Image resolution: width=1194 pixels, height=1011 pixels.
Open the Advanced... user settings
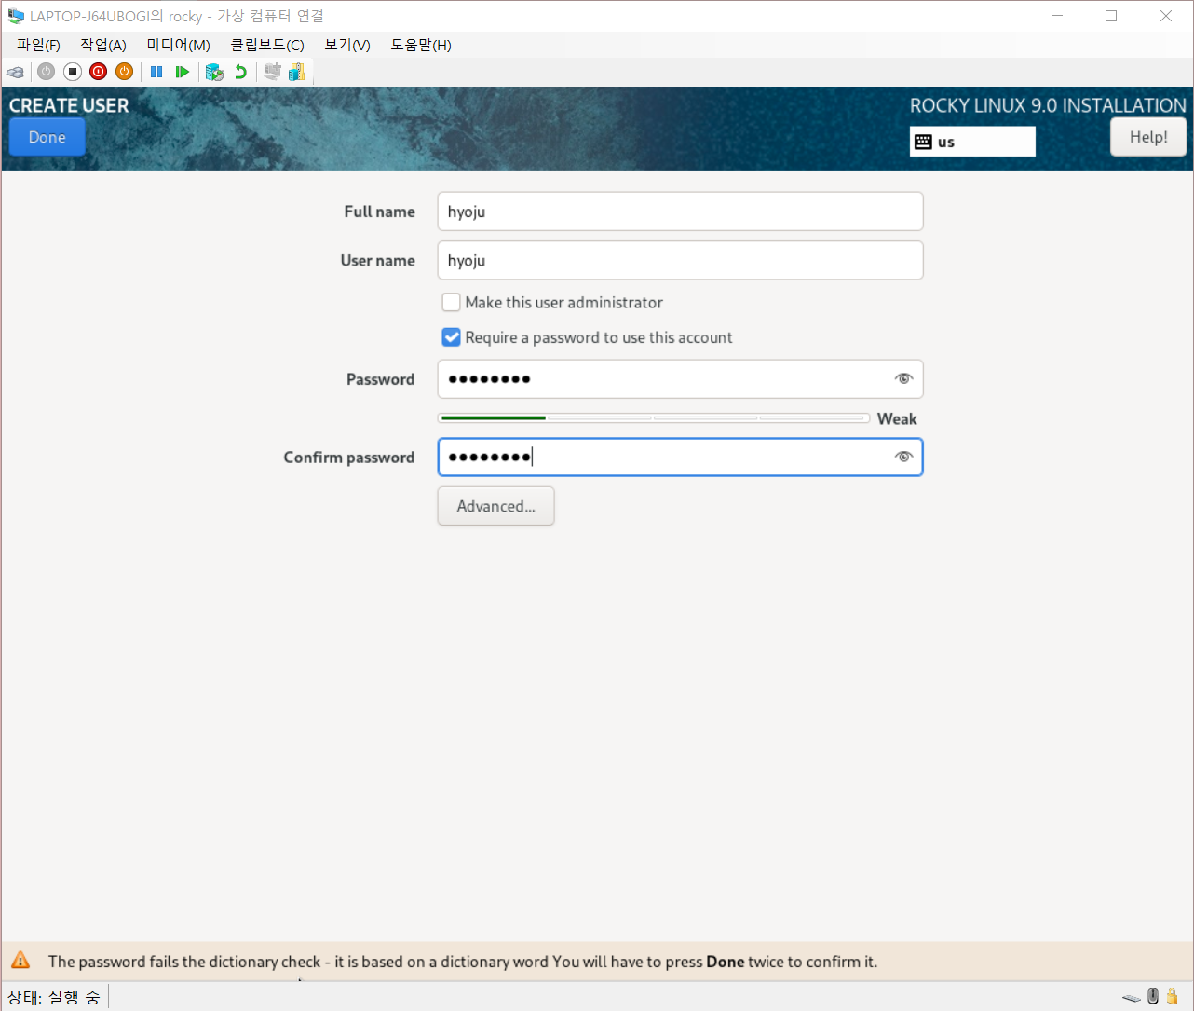point(496,506)
